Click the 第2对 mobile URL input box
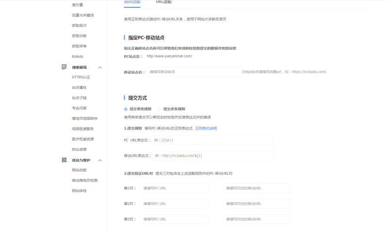Screen dimensions: 388x232 click(x=257, y=204)
